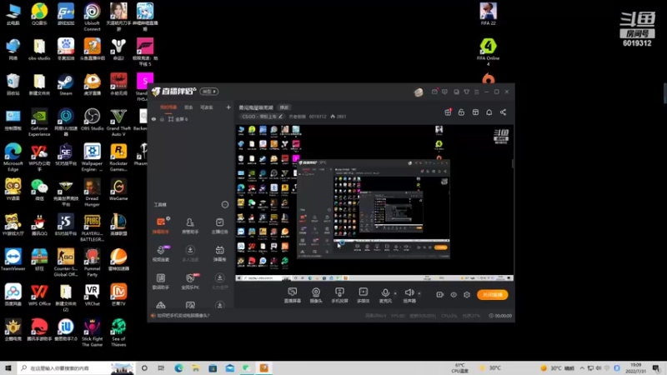Open the lyrics assistant tool
This screenshot has width=667, height=375.
tap(161, 282)
